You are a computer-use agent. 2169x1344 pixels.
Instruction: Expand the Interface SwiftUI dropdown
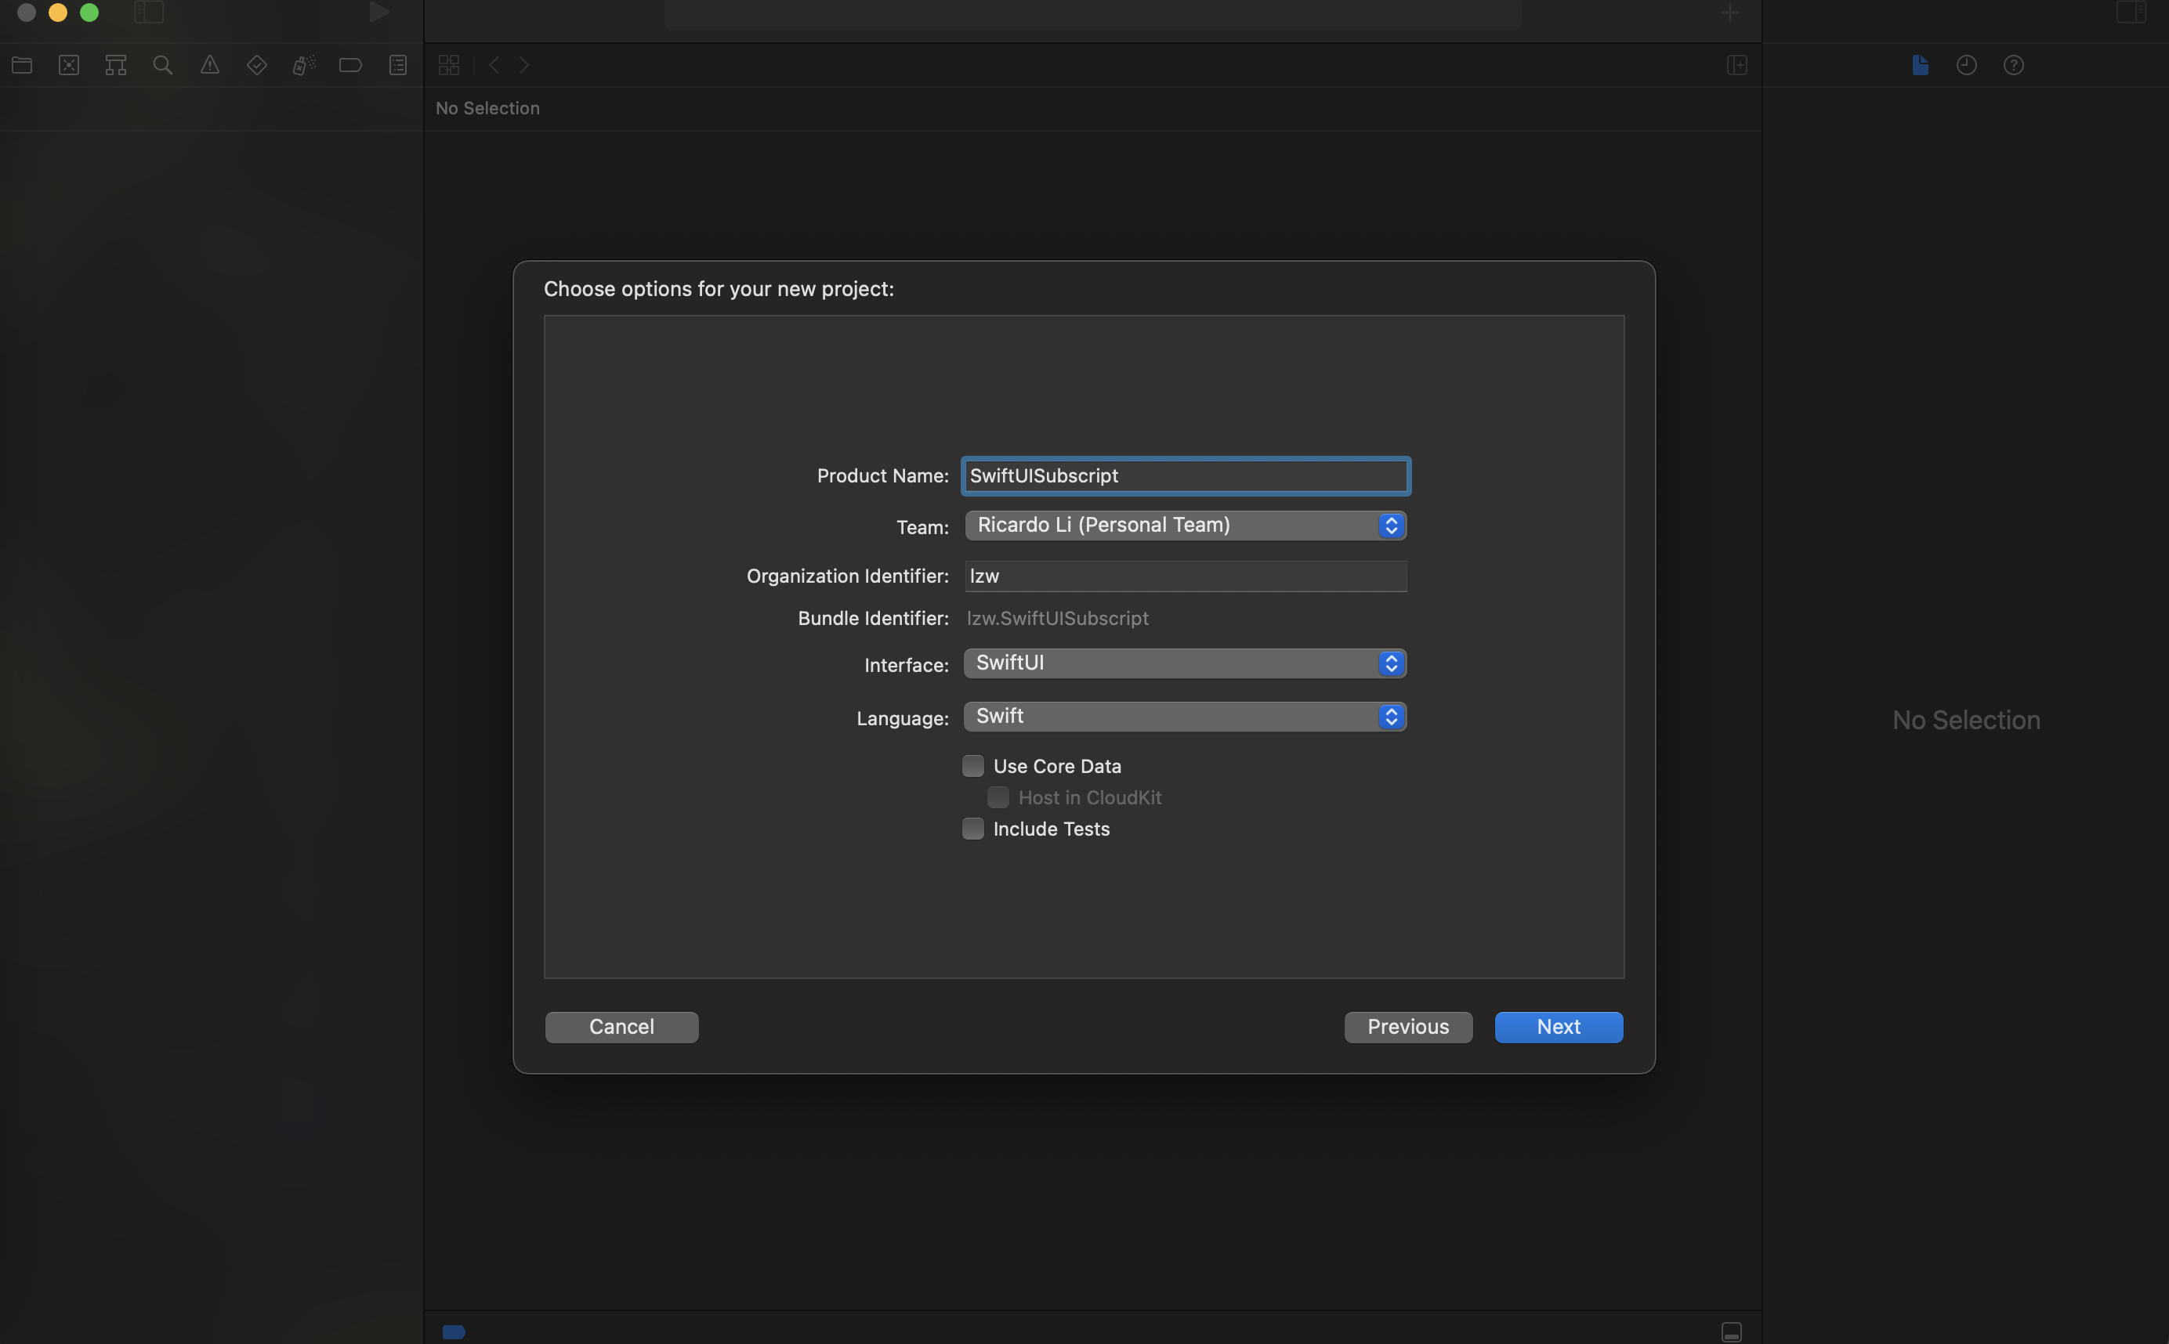click(x=1185, y=663)
